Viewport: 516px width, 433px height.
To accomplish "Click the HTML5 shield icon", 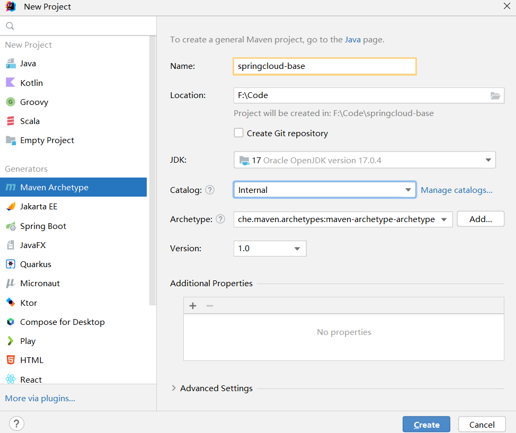I will [11, 360].
